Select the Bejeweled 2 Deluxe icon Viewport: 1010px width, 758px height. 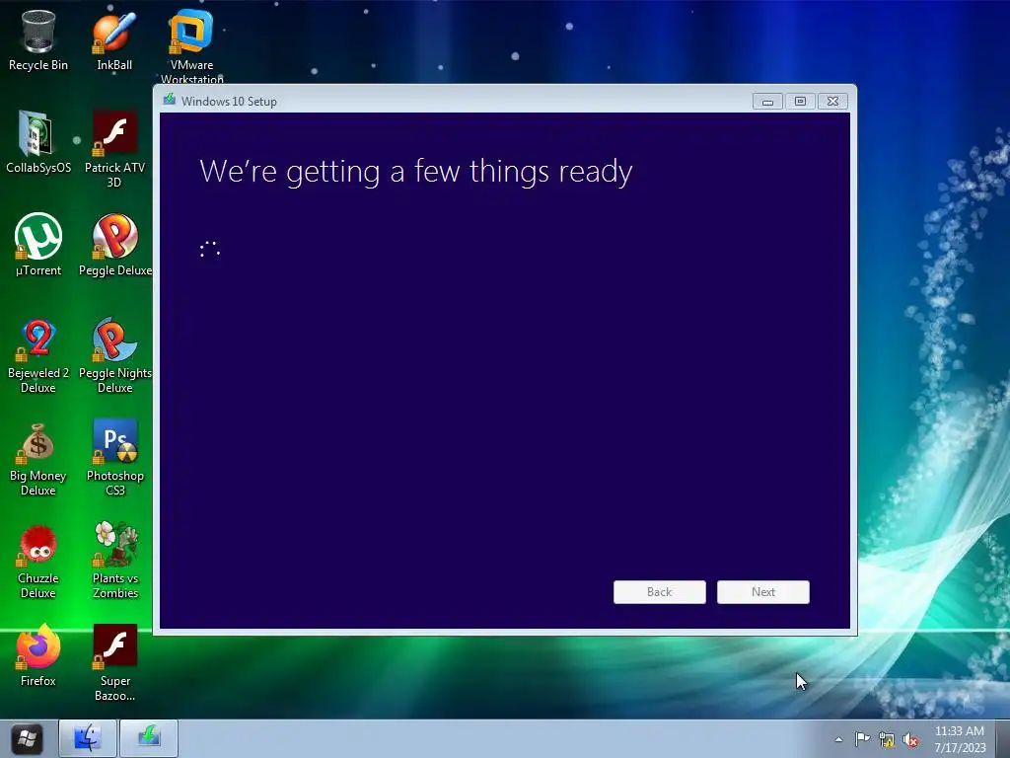(x=38, y=355)
